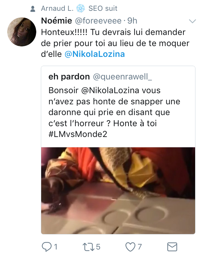This screenshot has height=256, width=201.
Task: Like the tweet with the heart icon
Action: click(130, 247)
